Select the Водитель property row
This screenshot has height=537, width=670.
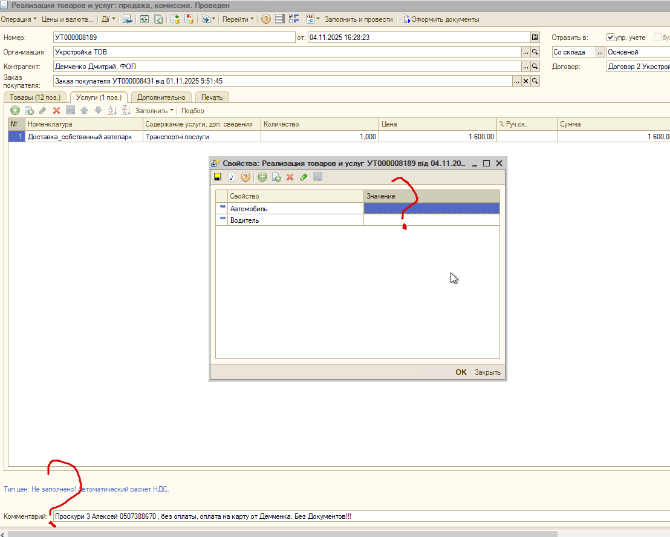pos(357,220)
